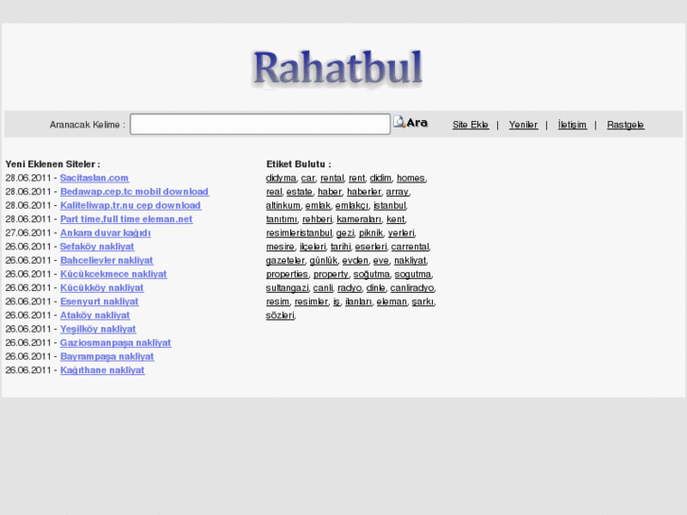Go to the İletişim page
This screenshot has width=687, height=515.
point(573,125)
